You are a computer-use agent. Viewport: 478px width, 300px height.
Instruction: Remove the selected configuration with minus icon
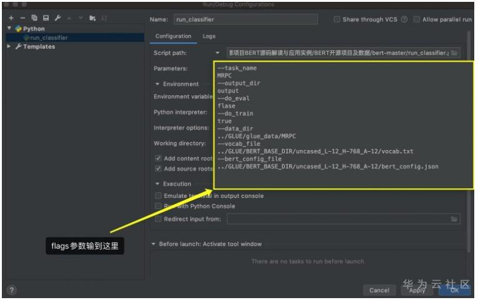coord(22,18)
